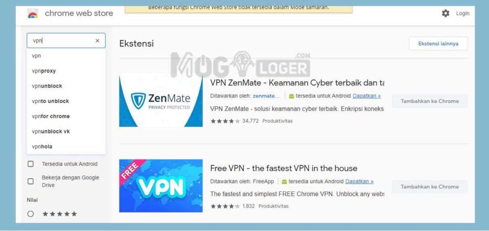This screenshot has height=231, width=489.
Task: Check the Bekerja dengan Google Drive option
Action: tap(31, 181)
